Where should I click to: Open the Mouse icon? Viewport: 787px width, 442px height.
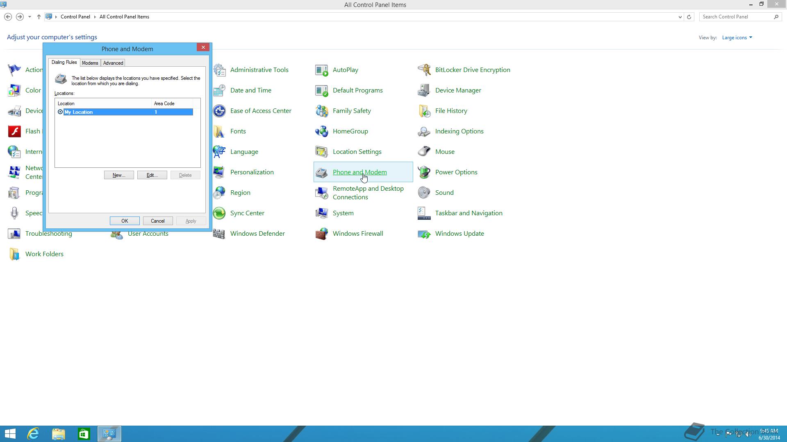point(424,152)
